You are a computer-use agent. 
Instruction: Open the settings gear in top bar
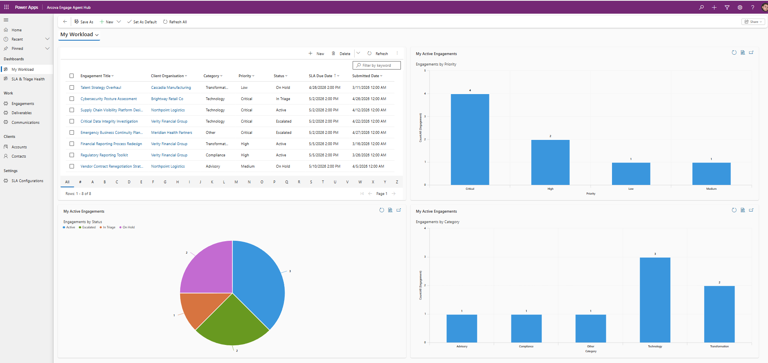point(740,7)
